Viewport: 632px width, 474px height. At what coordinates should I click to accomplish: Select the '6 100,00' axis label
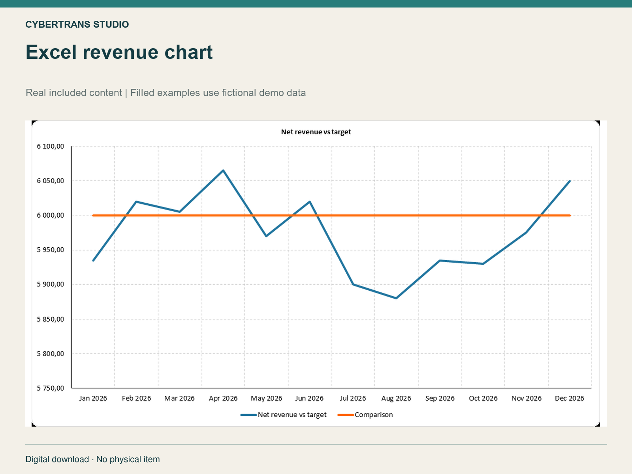click(51, 147)
